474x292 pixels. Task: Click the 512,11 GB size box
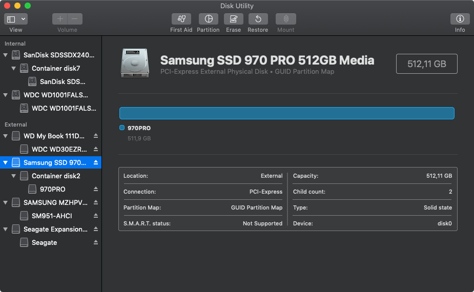[426, 64]
